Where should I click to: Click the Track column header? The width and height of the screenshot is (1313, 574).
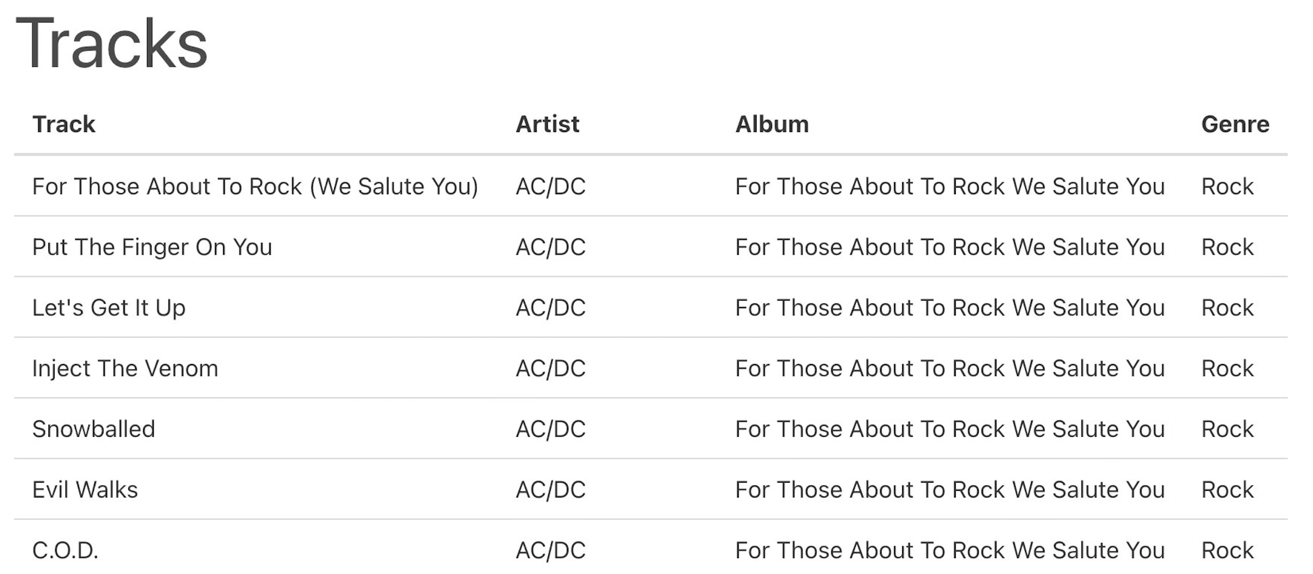[x=64, y=124]
